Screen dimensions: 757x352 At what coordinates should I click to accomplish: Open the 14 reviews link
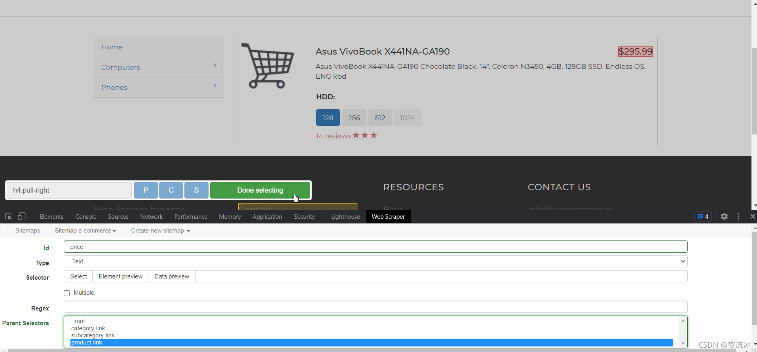point(333,136)
